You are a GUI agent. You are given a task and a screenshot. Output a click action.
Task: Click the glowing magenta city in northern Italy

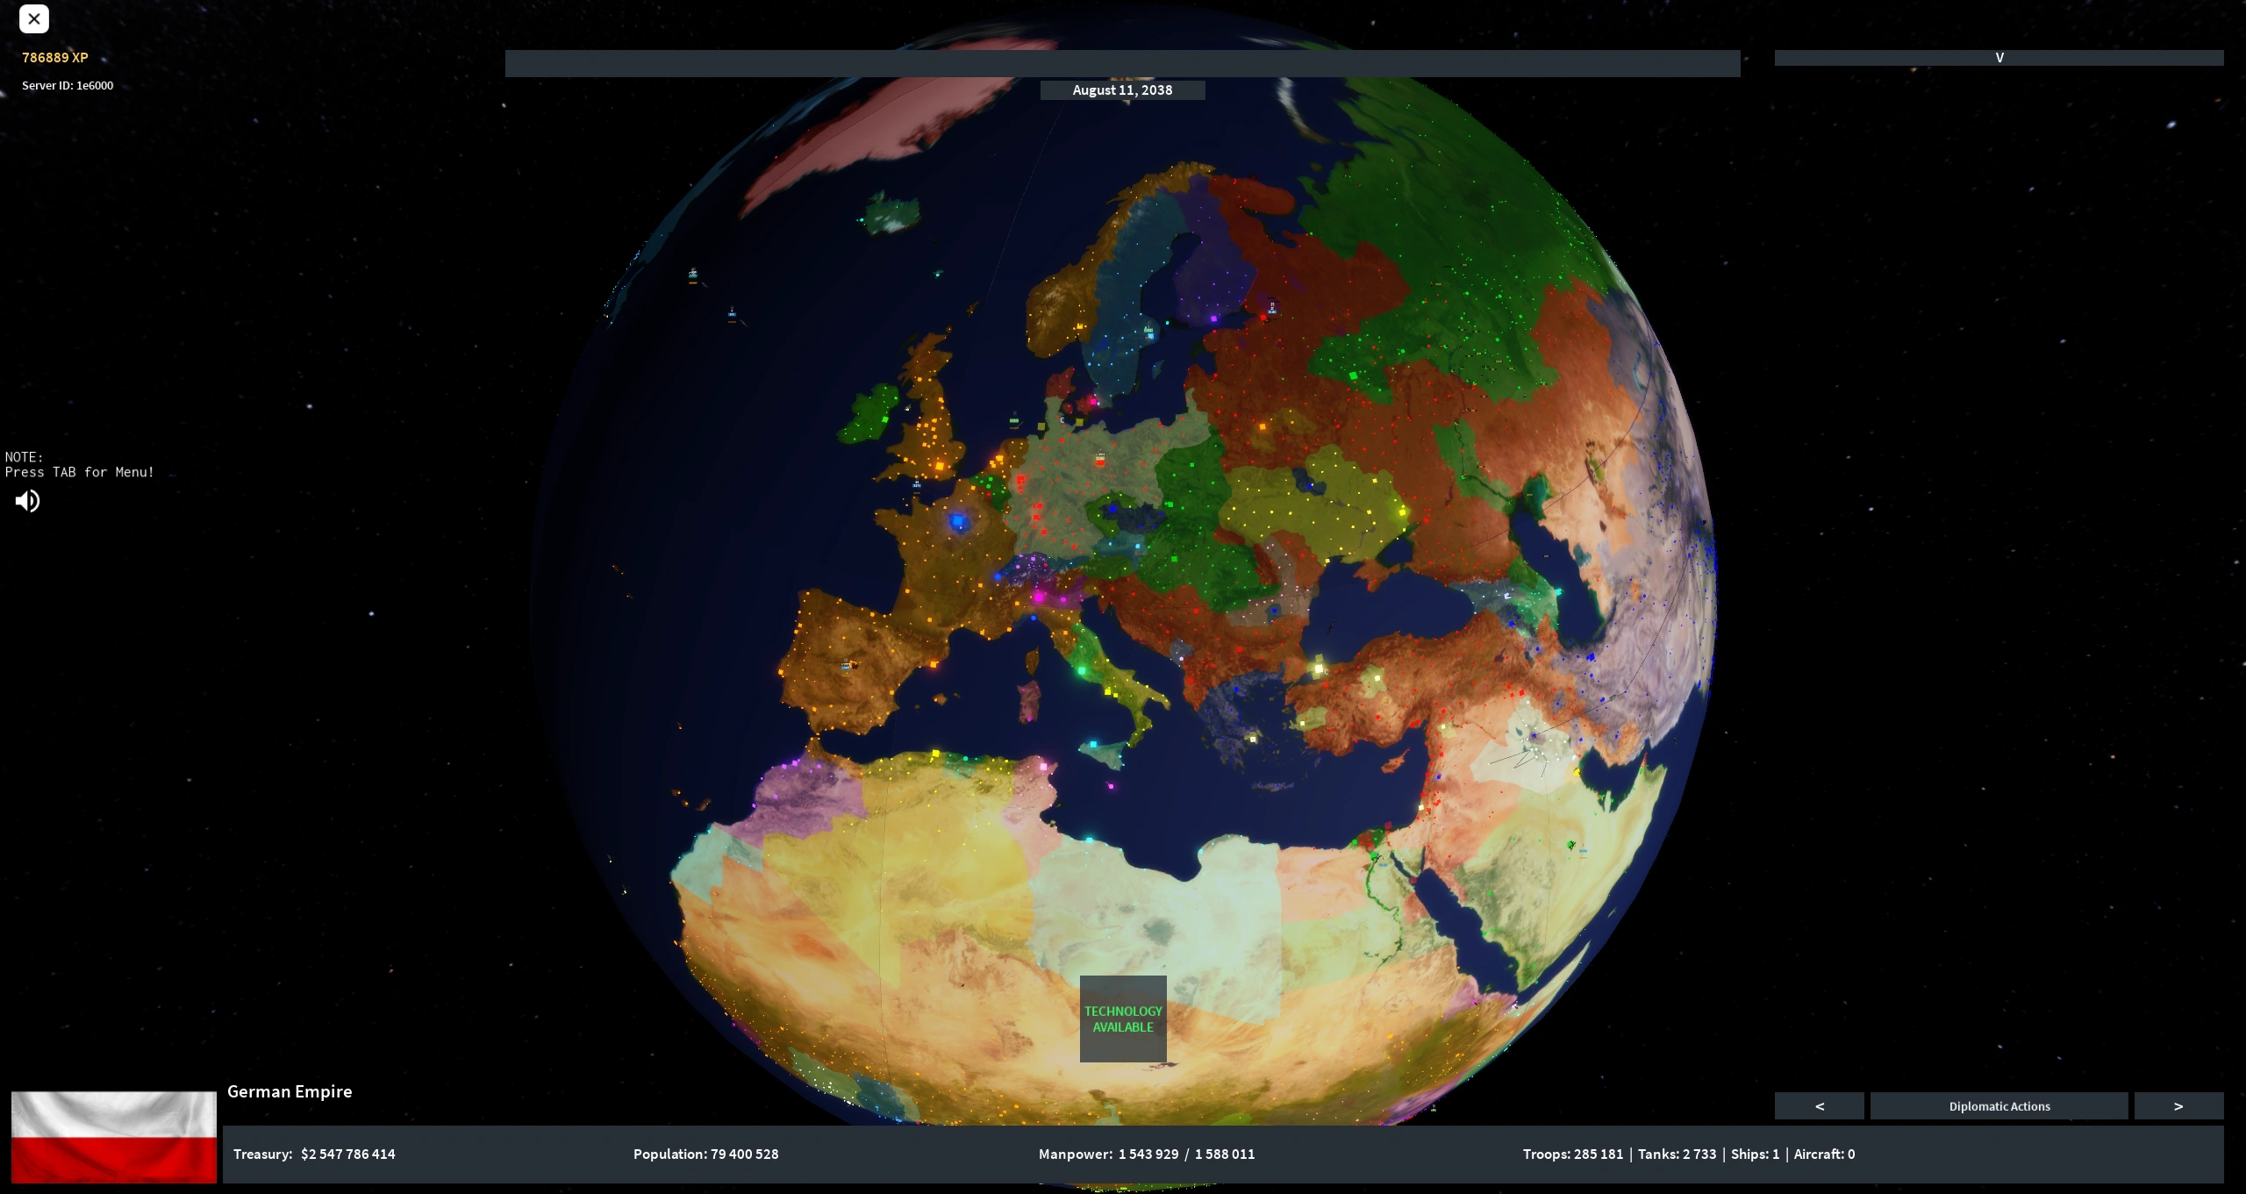click(x=1039, y=597)
